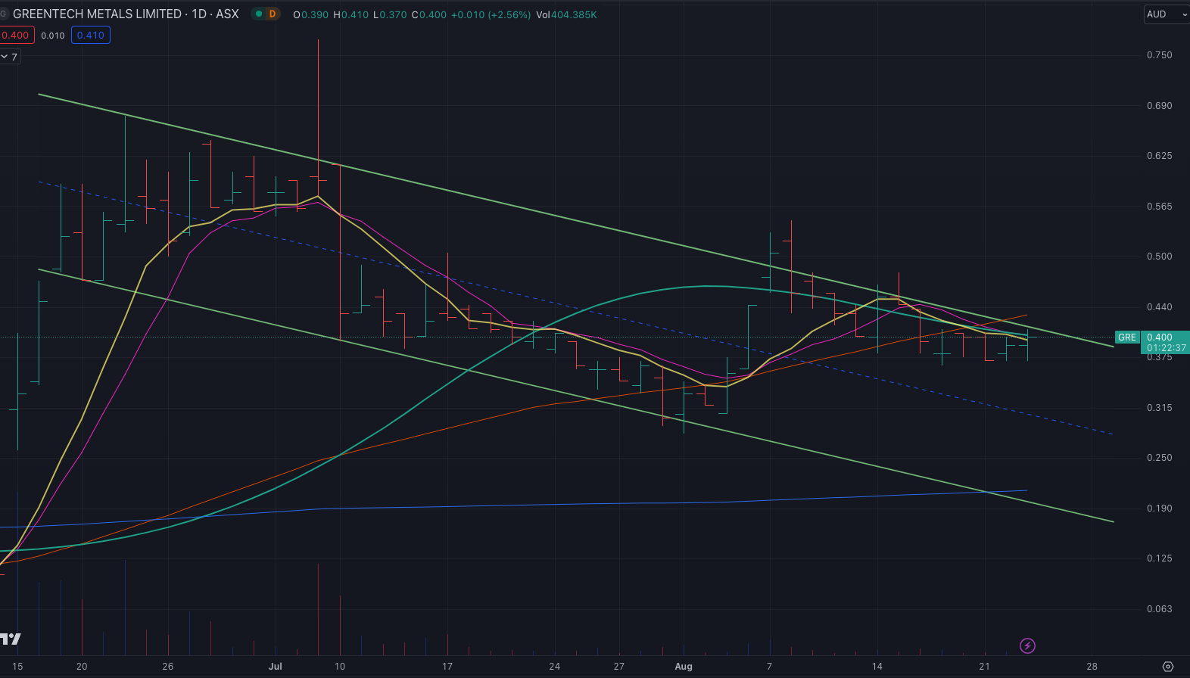Click the GREENTECH METALS LIMITED title
The image size is (1190, 678).
pos(98,14)
